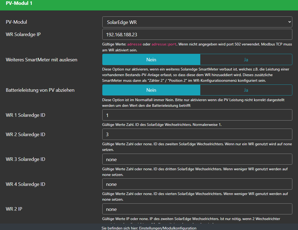
Task: Enable Ja for Weiteres SmartMeter mit auslesen
Action: click(246, 60)
